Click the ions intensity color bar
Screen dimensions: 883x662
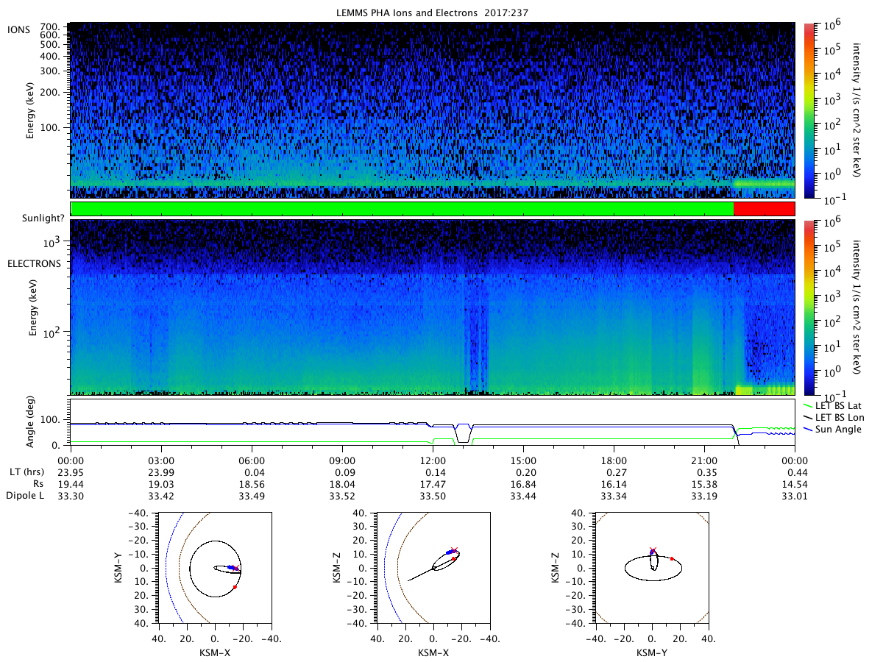pos(810,110)
